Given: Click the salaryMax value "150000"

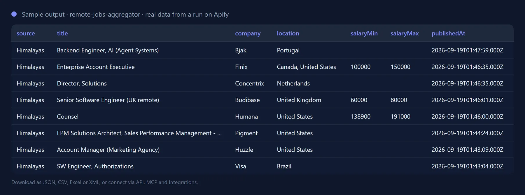Looking at the screenshot, I should (400, 67).
